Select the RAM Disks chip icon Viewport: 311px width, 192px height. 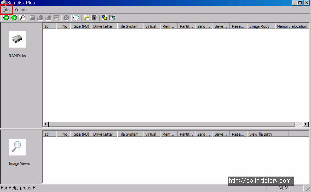pos(17,39)
